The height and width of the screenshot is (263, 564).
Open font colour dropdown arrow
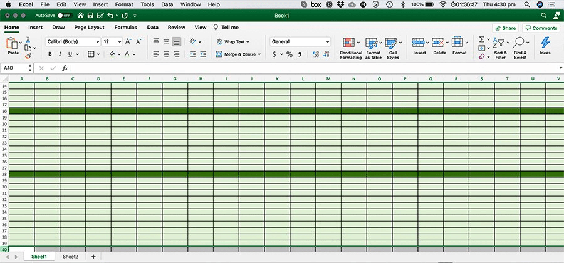(134, 54)
